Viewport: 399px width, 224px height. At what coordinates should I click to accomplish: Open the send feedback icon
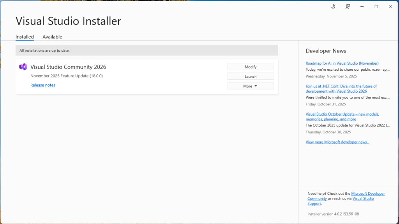click(348, 7)
